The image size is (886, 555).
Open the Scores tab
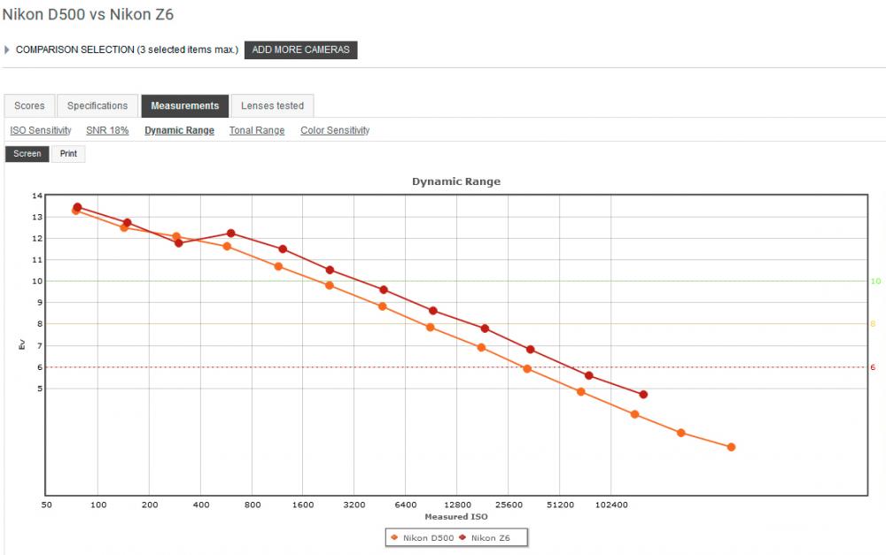(x=29, y=105)
